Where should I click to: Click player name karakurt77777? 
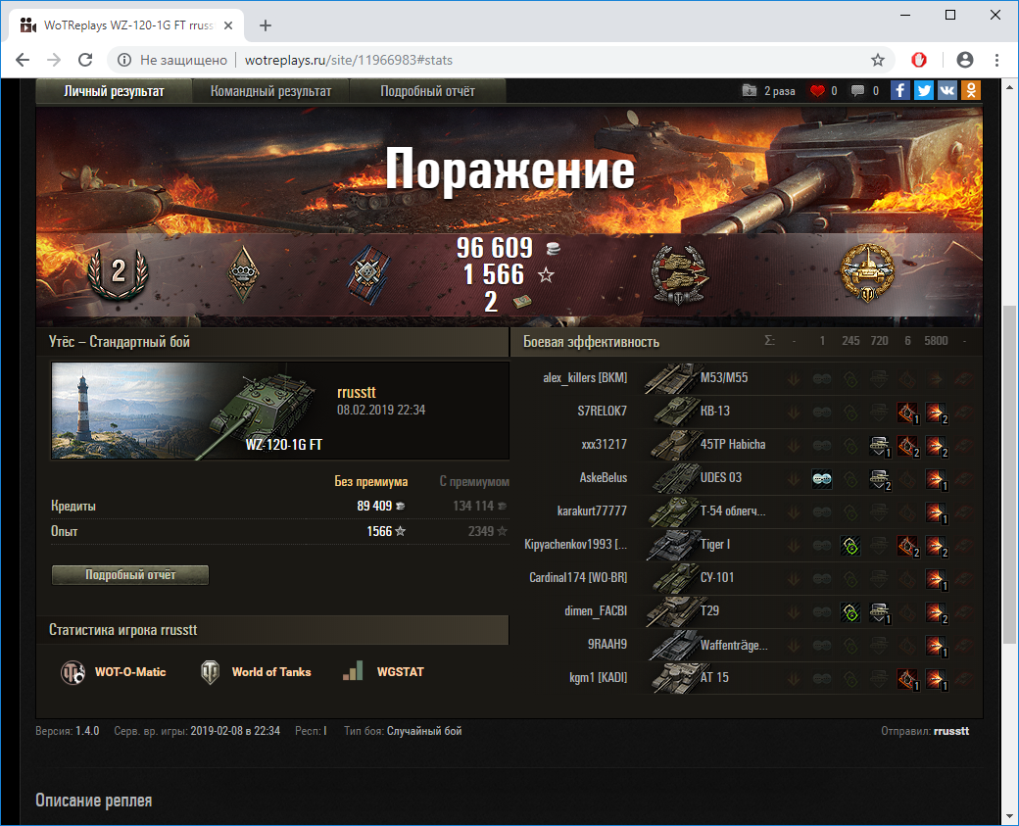pyautogui.click(x=592, y=510)
